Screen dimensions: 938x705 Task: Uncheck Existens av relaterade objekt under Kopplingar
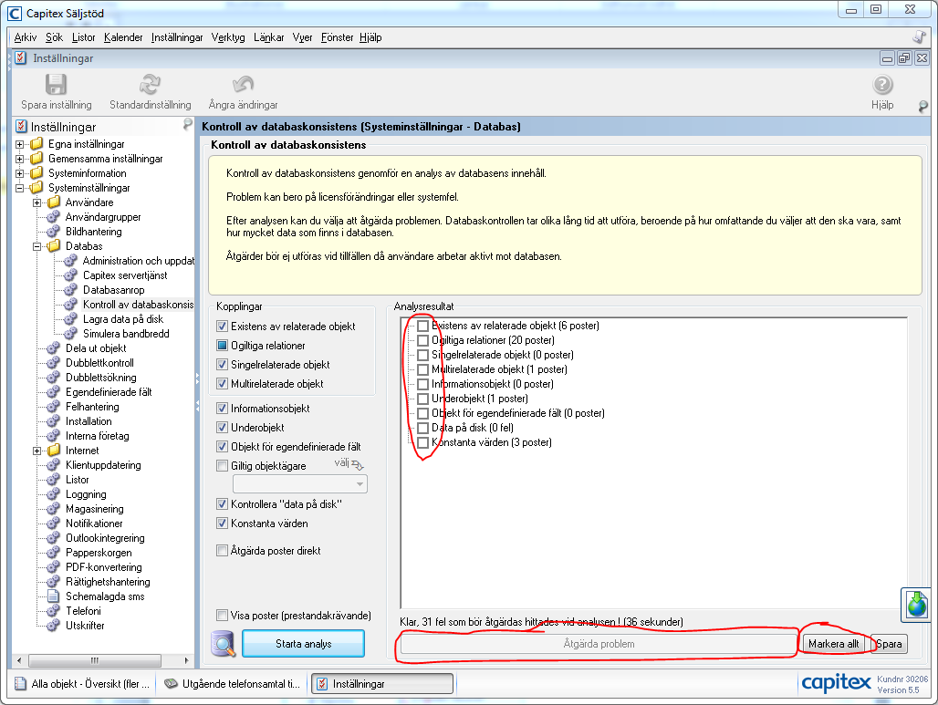coord(222,326)
